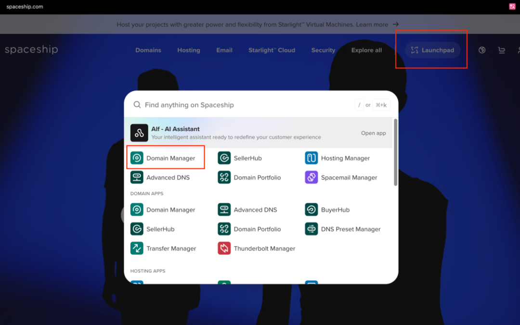Open Domain Manager under Domain Apps
The width and height of the screenshot is (520, 325).
[163, 210]
